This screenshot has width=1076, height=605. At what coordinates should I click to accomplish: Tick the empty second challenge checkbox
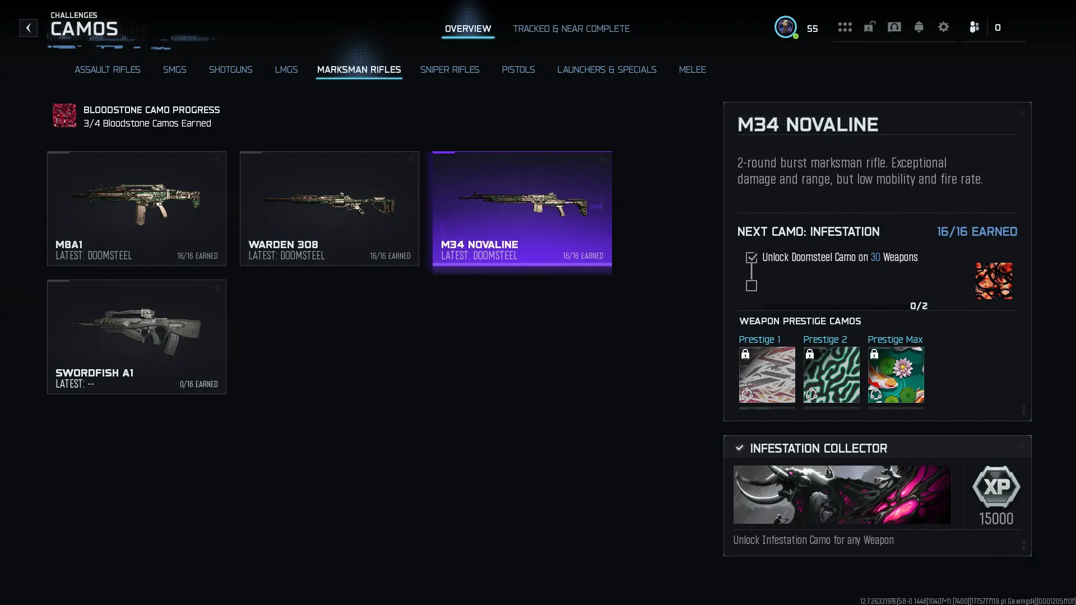tap(752, 286)
